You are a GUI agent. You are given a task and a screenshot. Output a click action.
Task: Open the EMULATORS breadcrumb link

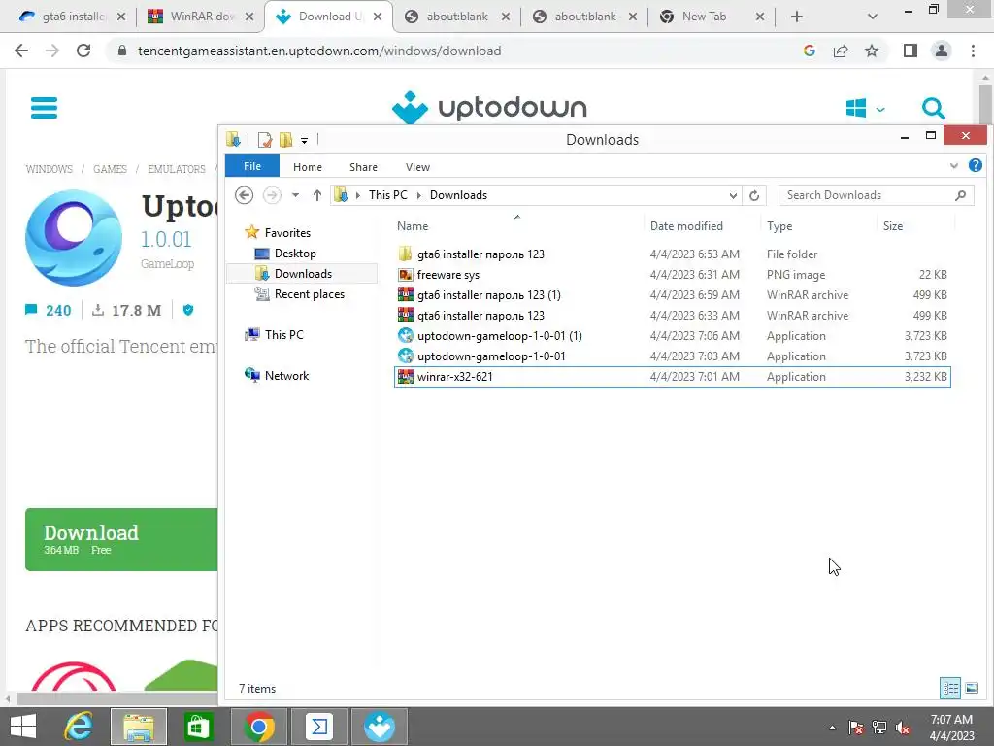(177, 169)
